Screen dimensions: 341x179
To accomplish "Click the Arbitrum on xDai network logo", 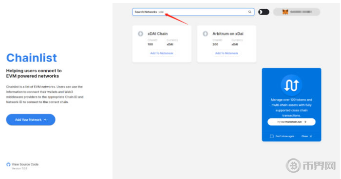I will tap(205, 33).
